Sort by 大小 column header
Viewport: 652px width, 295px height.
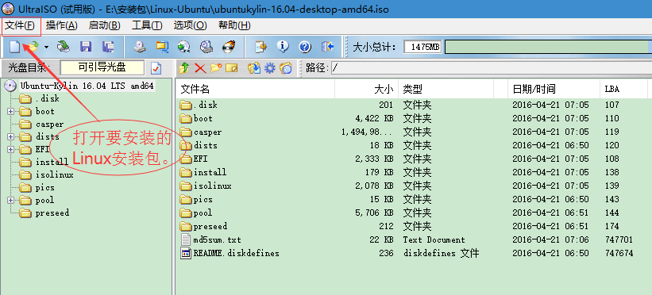pyautogui.click(x=366, y=89)
